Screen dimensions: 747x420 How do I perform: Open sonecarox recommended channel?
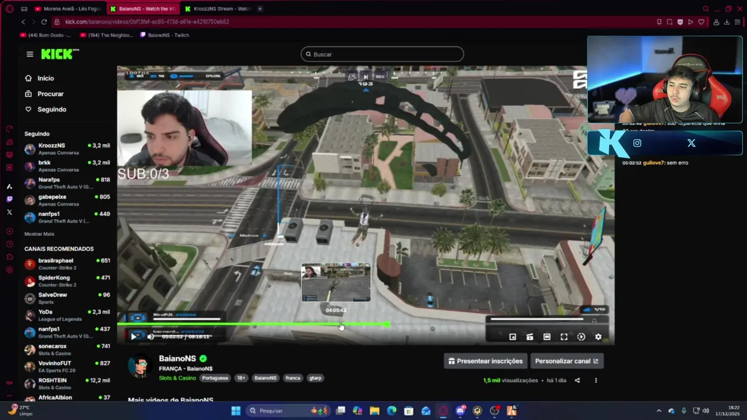tap(67, 349)
